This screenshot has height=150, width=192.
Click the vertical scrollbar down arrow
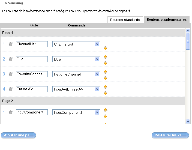(188, 121)
